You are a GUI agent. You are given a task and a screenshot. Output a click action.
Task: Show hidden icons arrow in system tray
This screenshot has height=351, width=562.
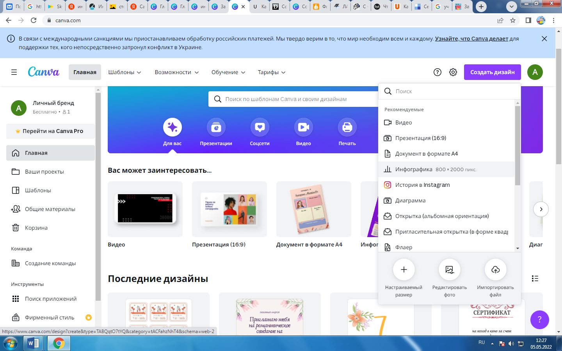pyautogui.click(x=492, y=344)
